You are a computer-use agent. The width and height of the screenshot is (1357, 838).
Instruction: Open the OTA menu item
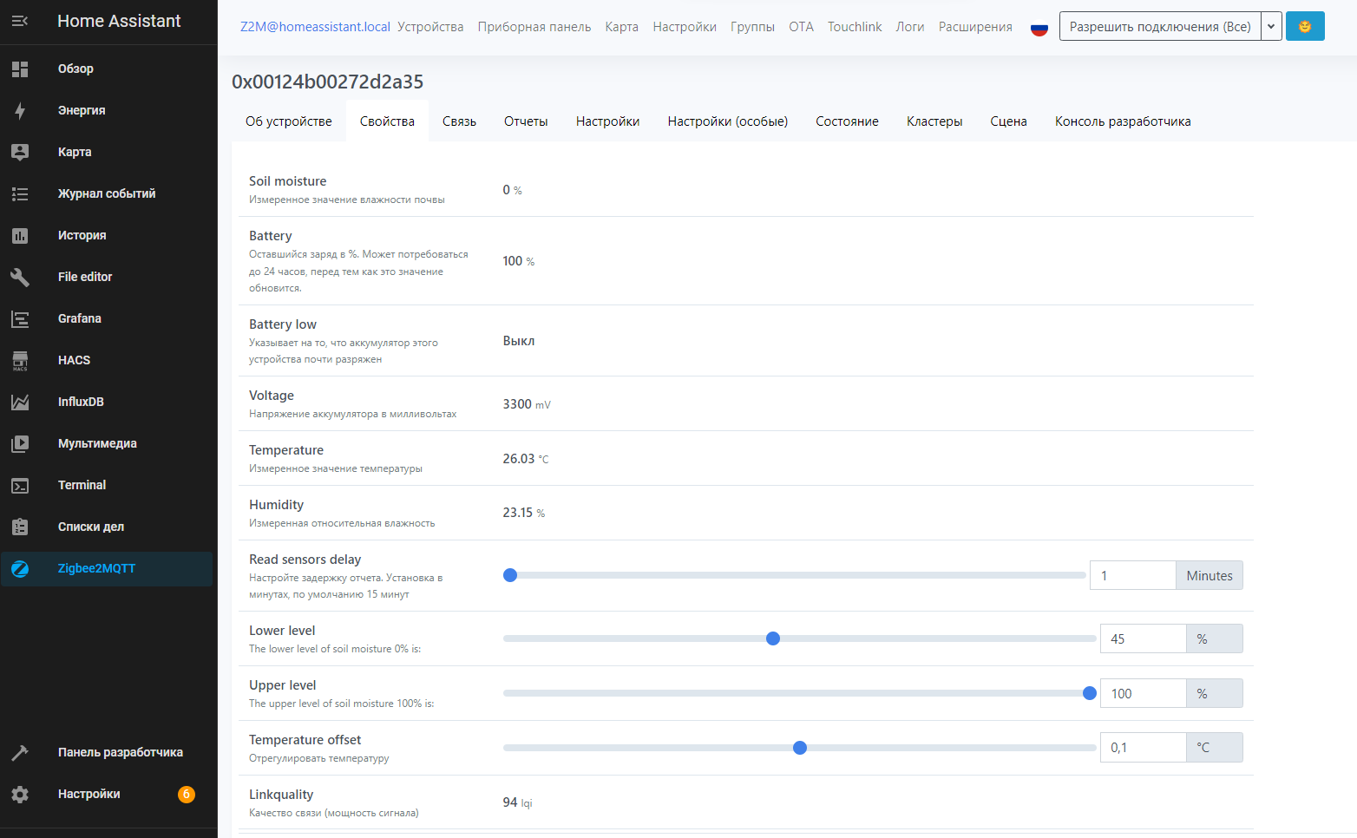[801, 27]
